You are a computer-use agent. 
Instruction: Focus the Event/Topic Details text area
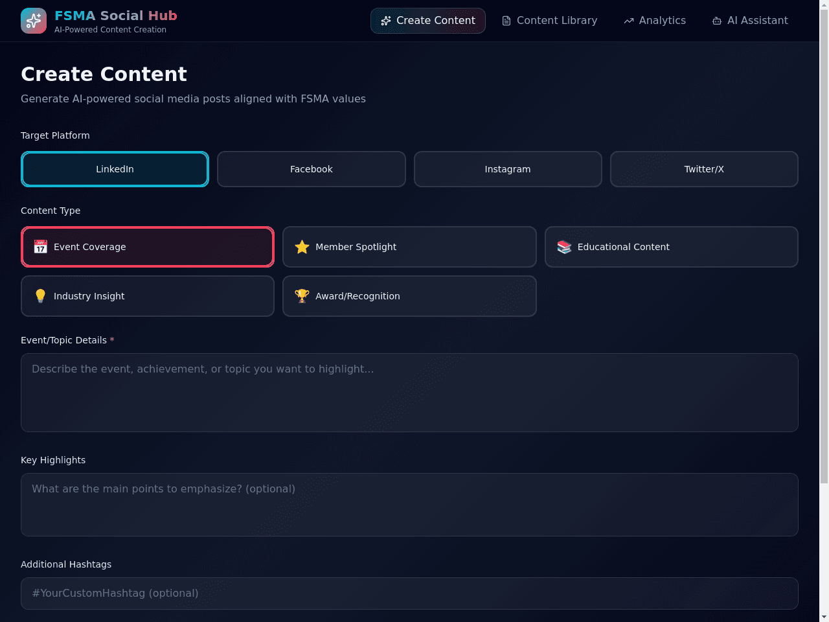(x=409, y=393)
